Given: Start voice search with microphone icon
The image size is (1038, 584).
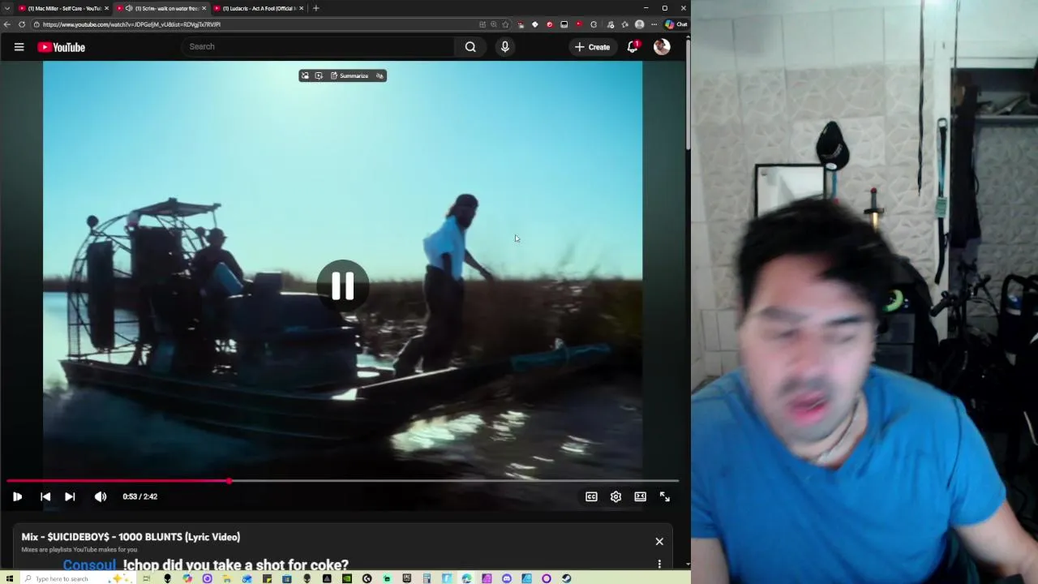Looking at the screenshot, I should coord(504,47).
